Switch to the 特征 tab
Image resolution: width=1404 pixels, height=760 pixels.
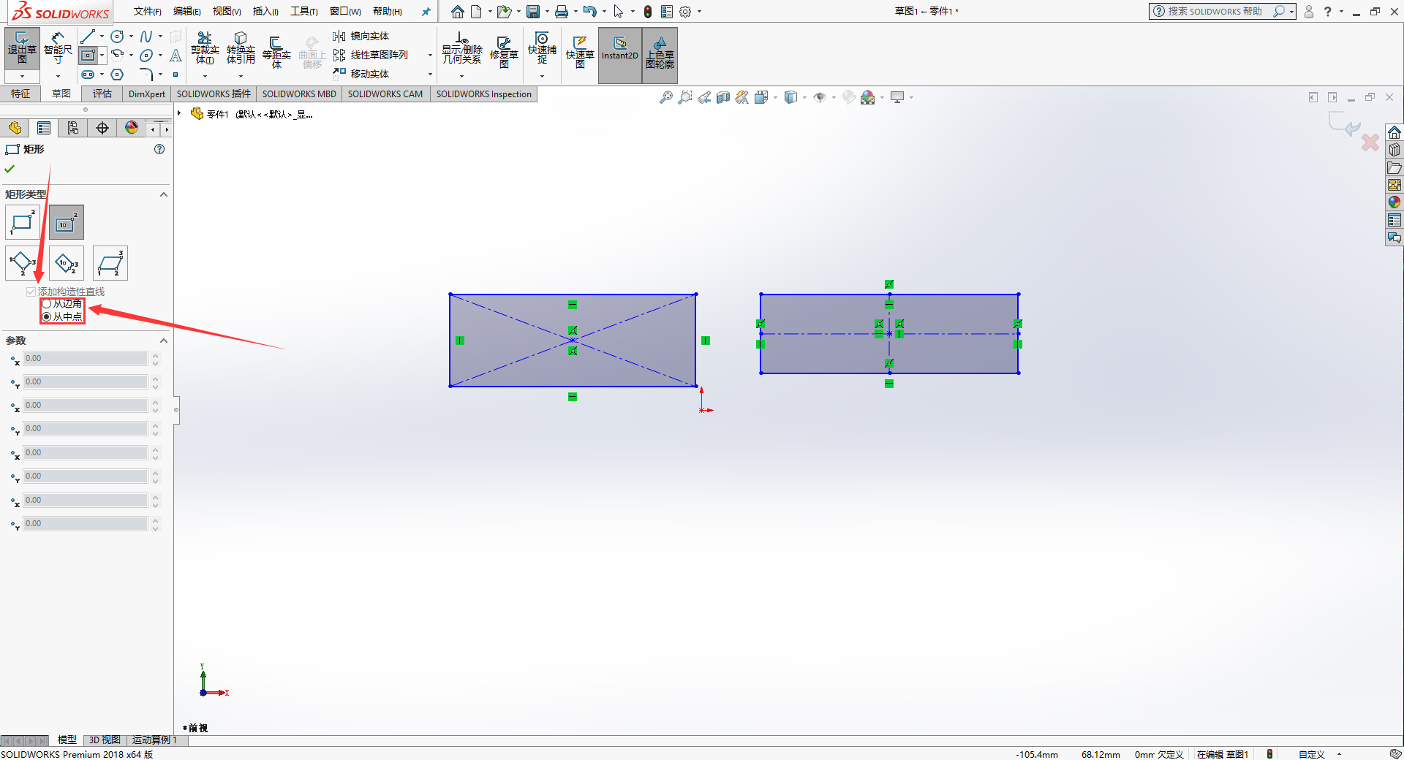20,94
